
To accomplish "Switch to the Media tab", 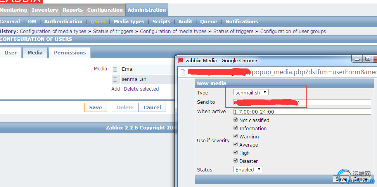I will click(35, 52).
